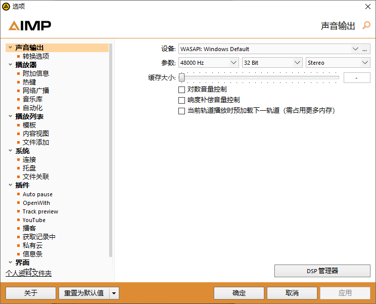Enable 对数音量控制 checkbox
The height and width of the screenshot is (304, 376).
click(x=181, y=90)
